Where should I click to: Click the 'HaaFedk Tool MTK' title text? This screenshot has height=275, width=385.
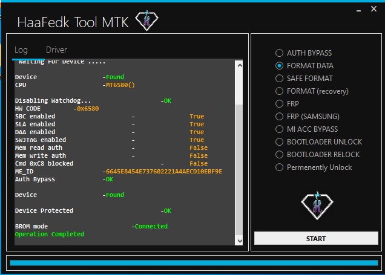73,22
